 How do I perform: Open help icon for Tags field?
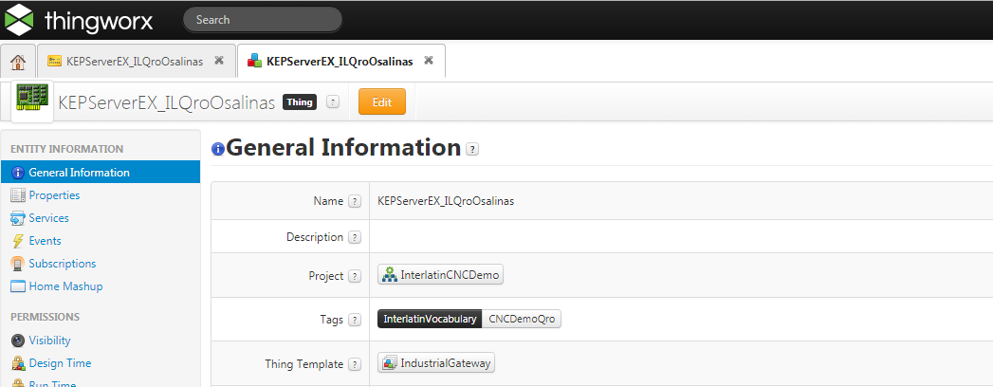coord(355,320)
